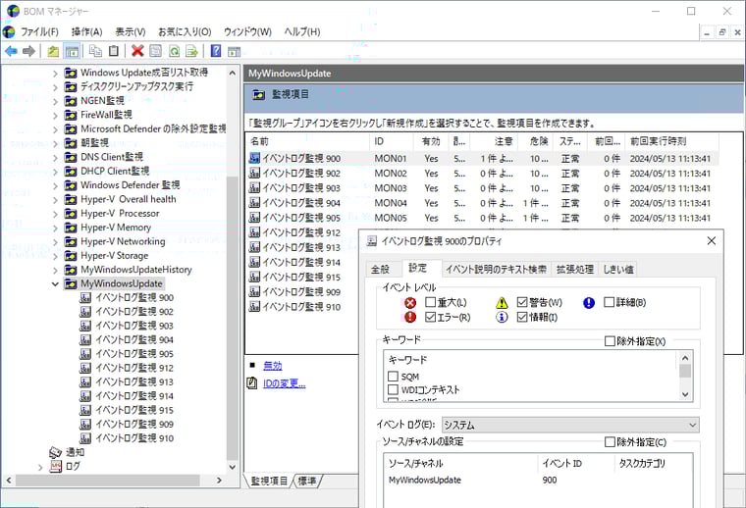Switch to the イベント説明のテキスト検索 tab

coord(497,270)
